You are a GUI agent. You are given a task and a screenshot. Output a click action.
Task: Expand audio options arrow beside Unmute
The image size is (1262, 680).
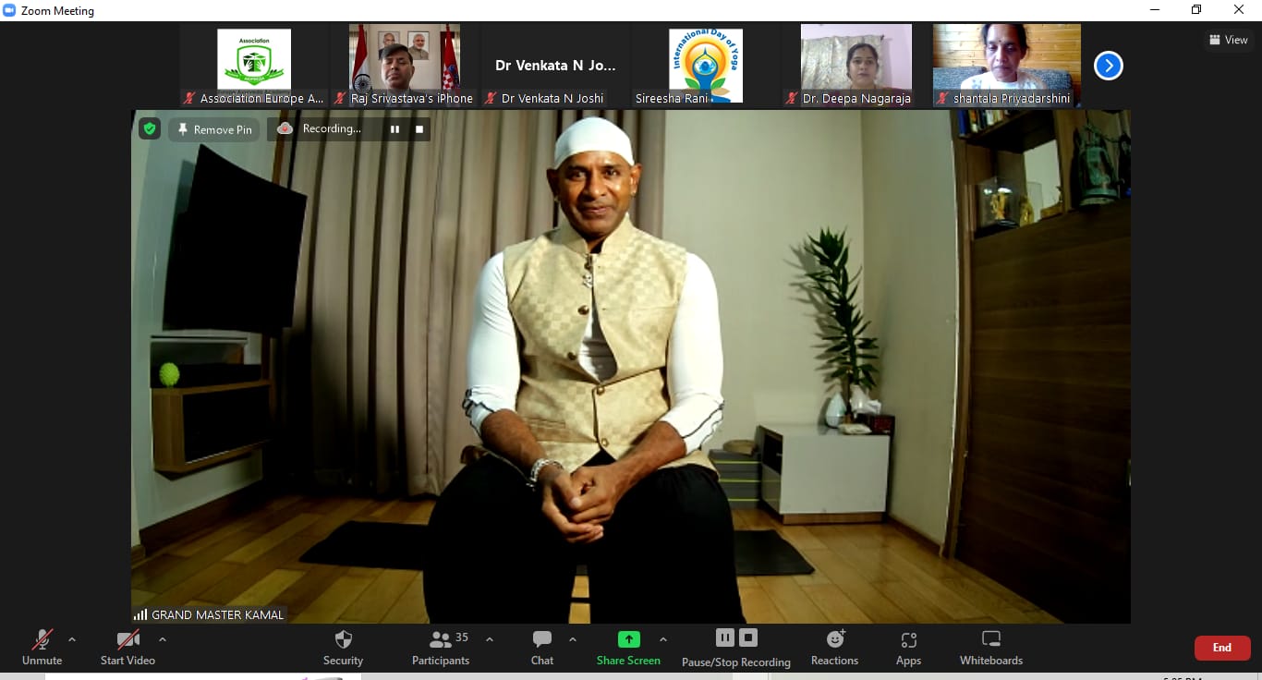pos(72,639)
